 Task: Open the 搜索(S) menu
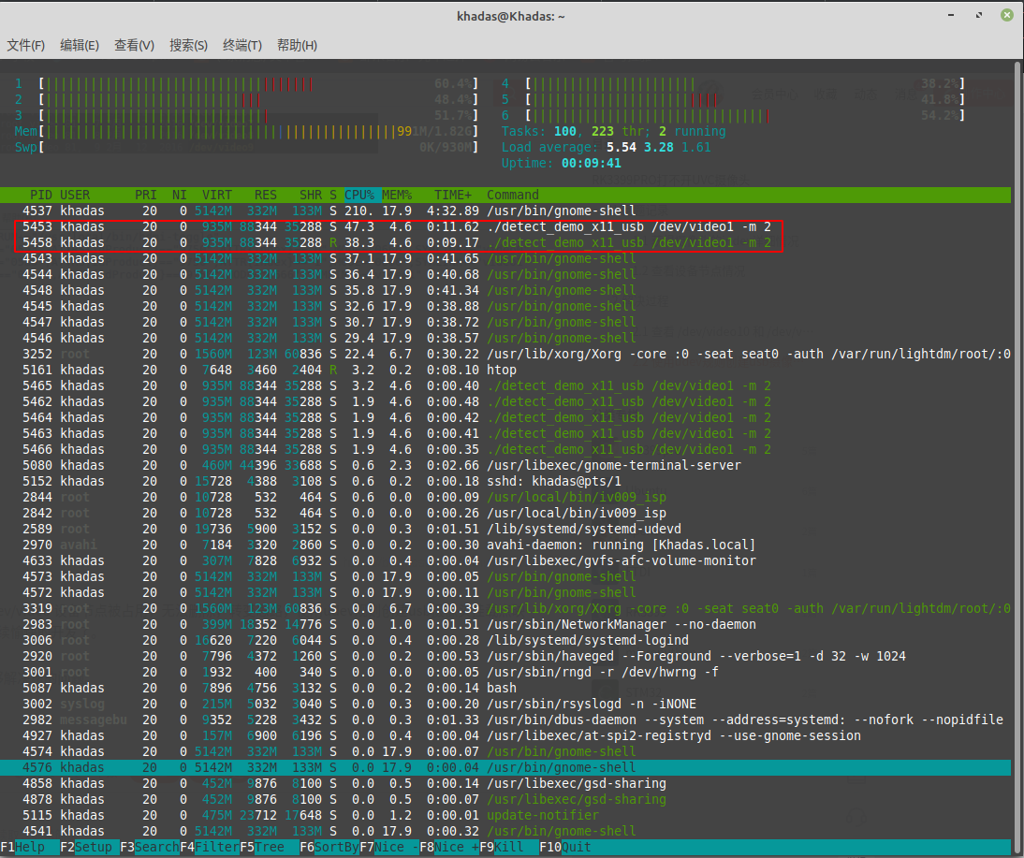pyautogui.click(x=188, y=45)
